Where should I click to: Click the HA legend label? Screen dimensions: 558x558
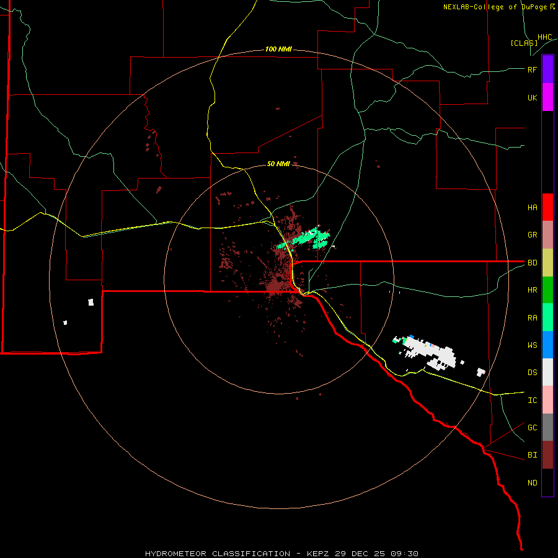(533, 207)
